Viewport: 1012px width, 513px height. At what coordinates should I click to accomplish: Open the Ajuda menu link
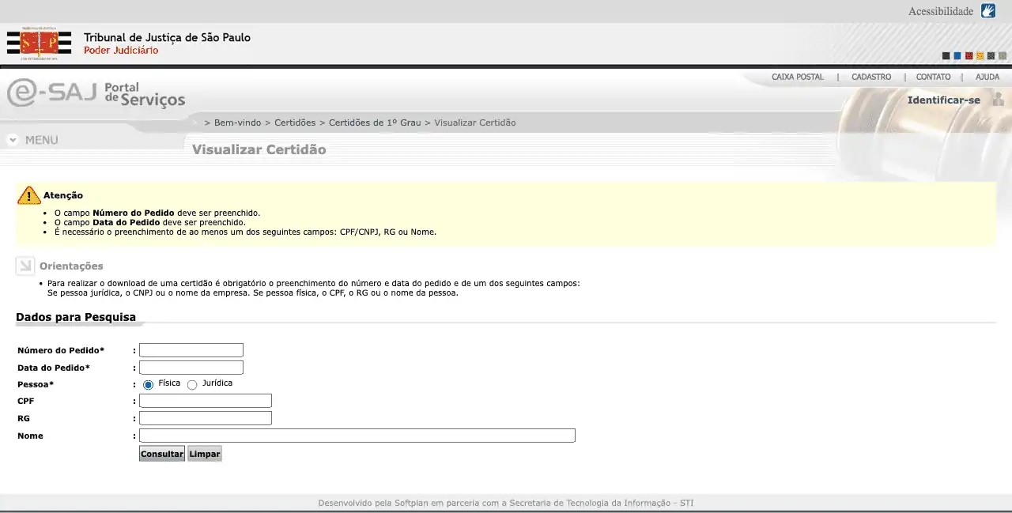tap(987, 77)
